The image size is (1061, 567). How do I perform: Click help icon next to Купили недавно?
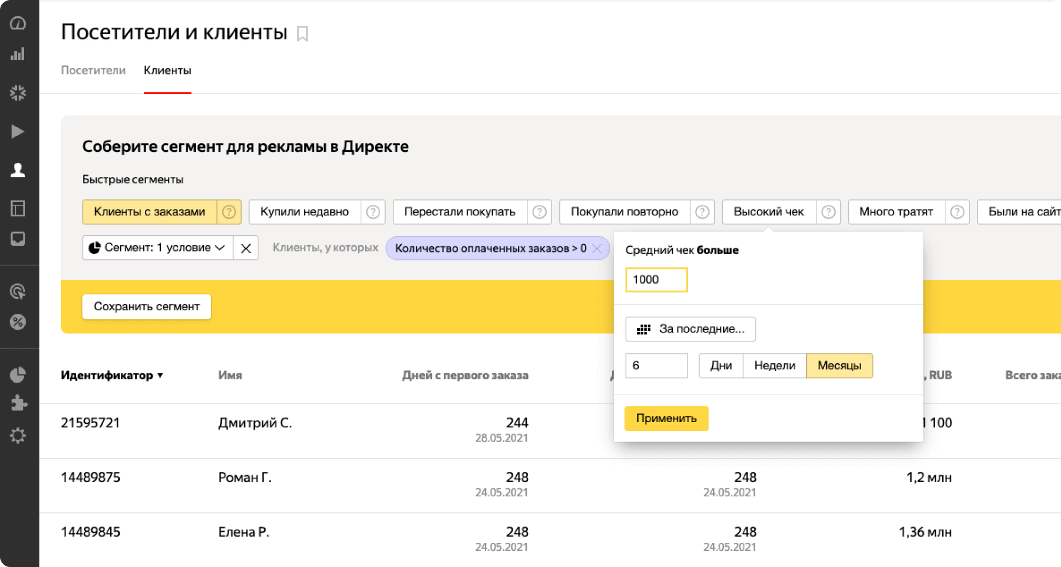373,212
